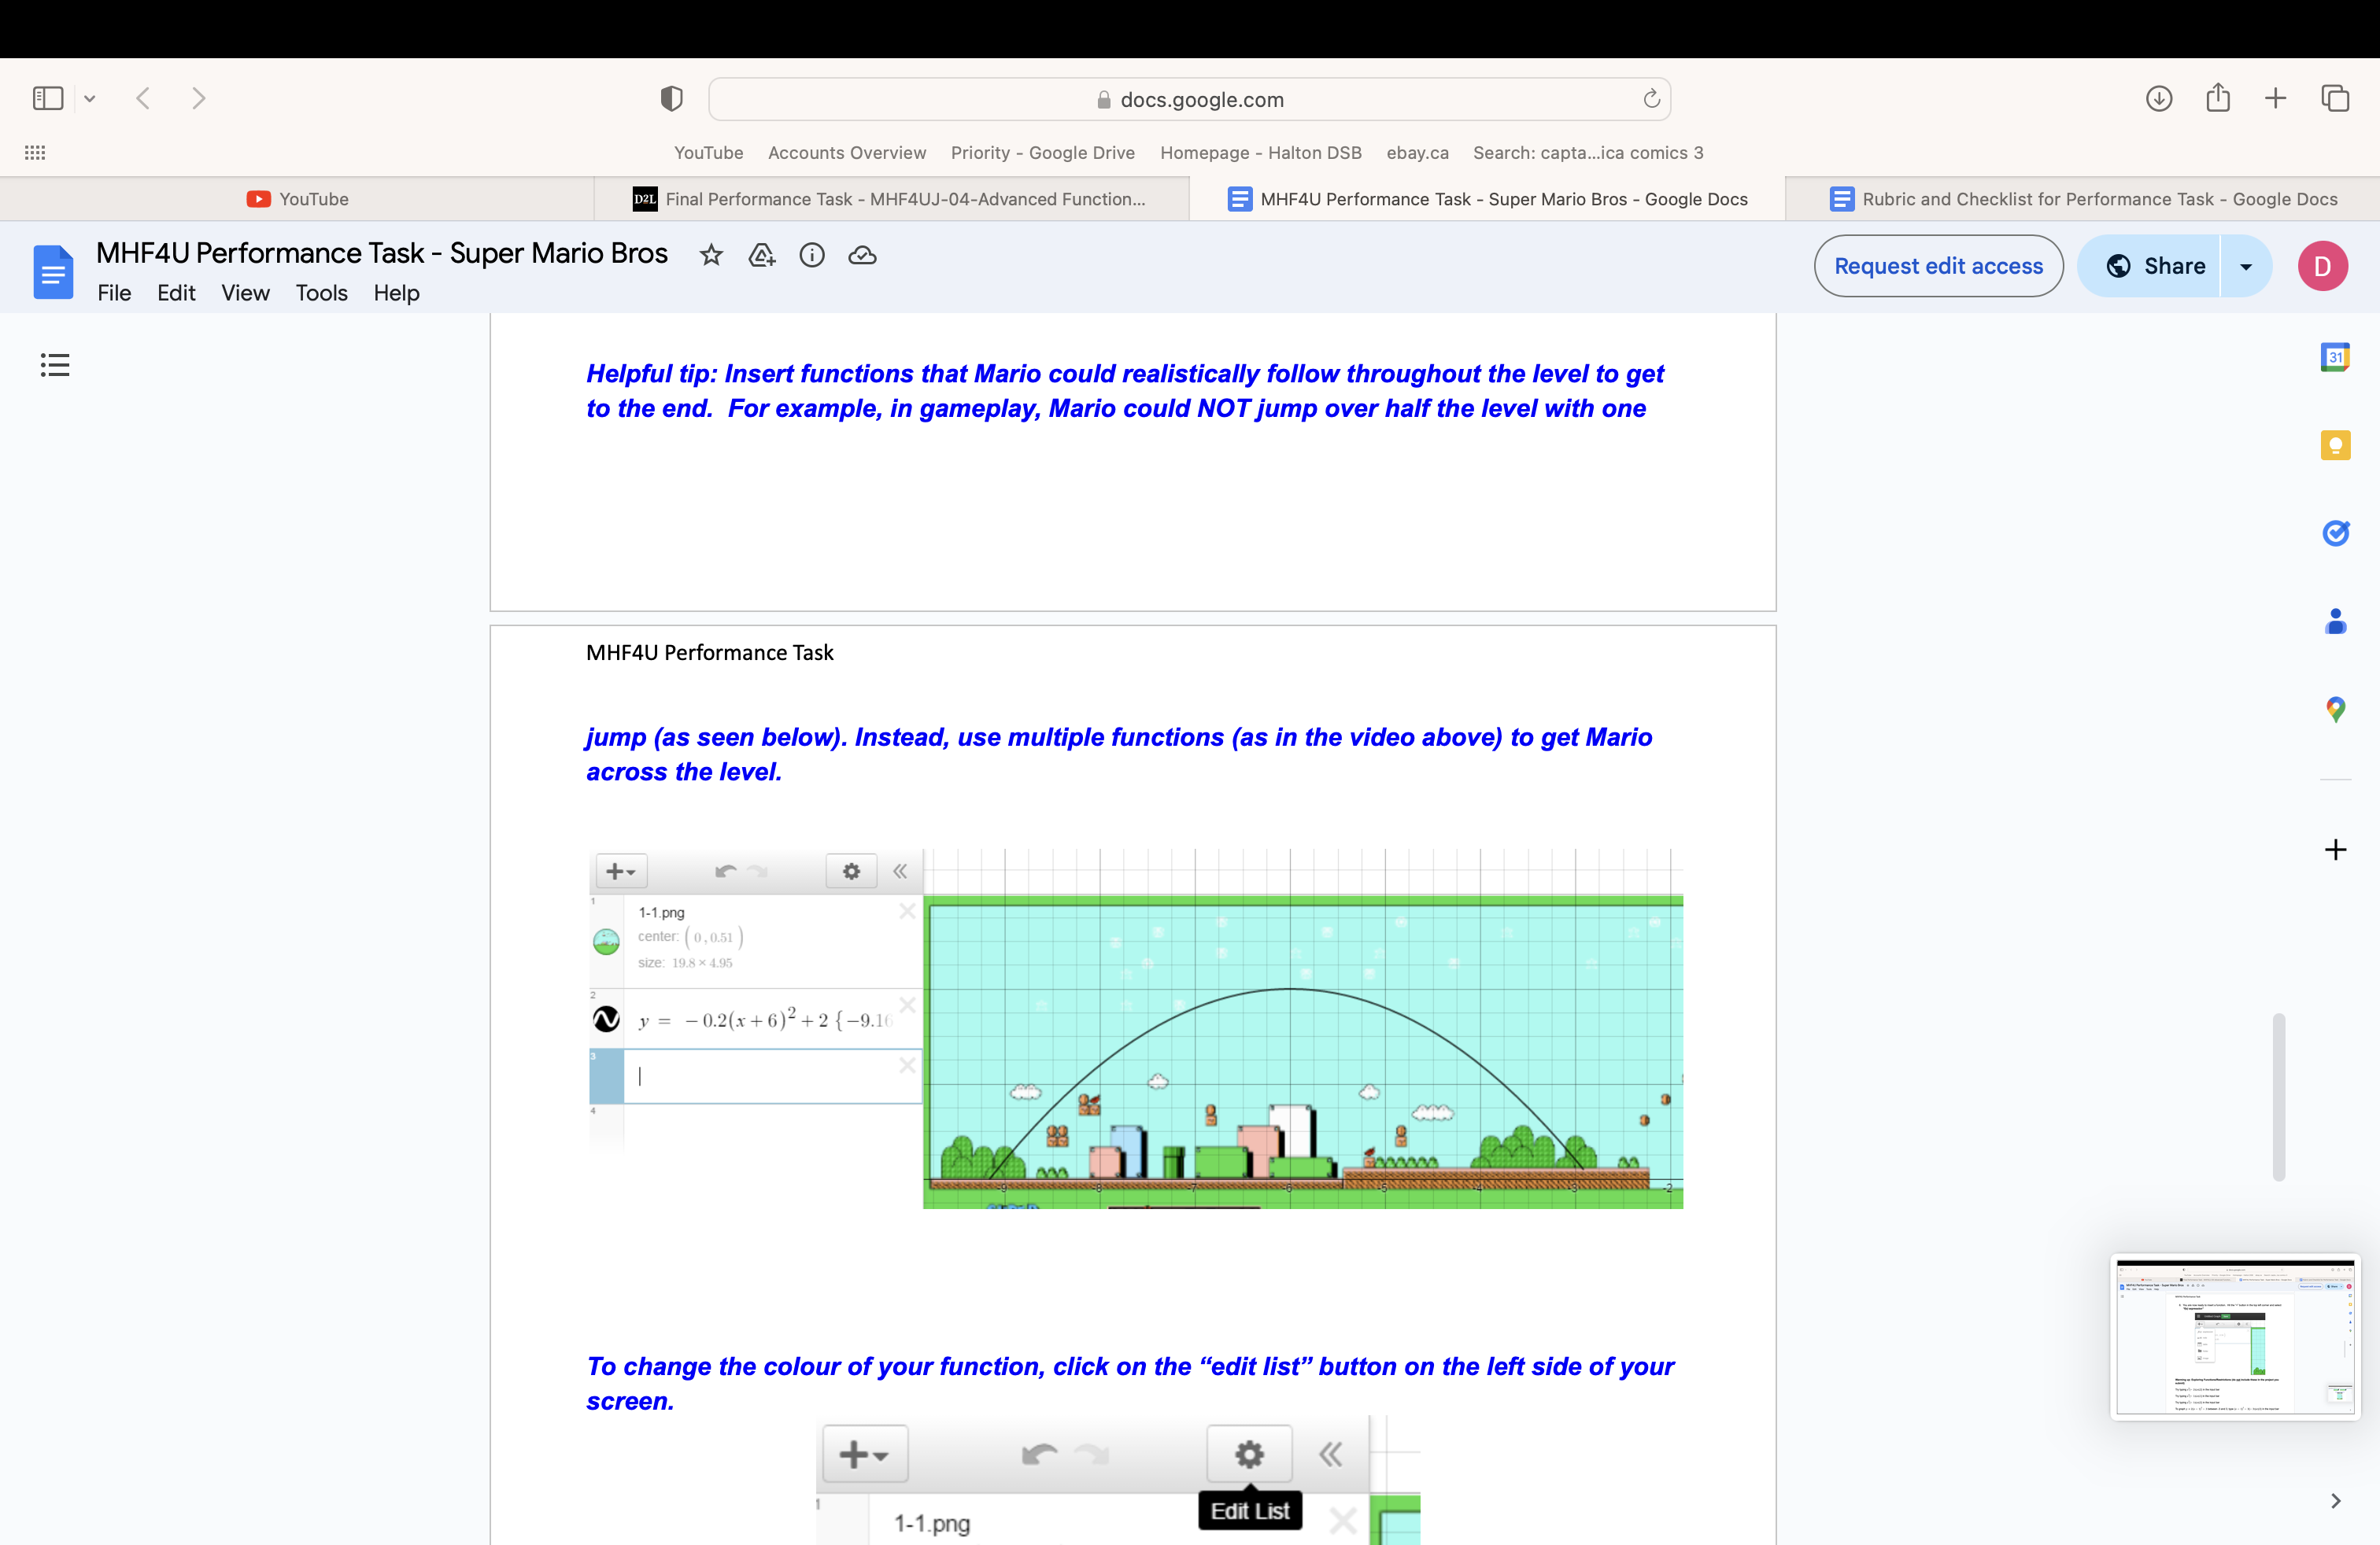Open the Share button dropdown arrow
Image resolution: width=2380 pixels, height=1545 pixels.
coord(2247,266)
